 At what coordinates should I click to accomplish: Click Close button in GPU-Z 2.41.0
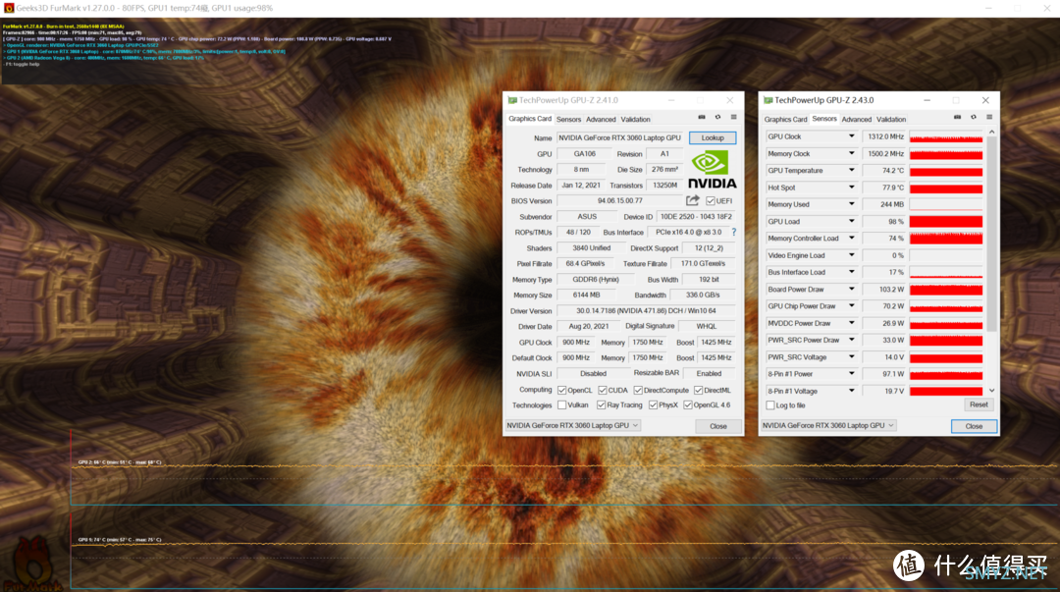(x=717, y=426)
